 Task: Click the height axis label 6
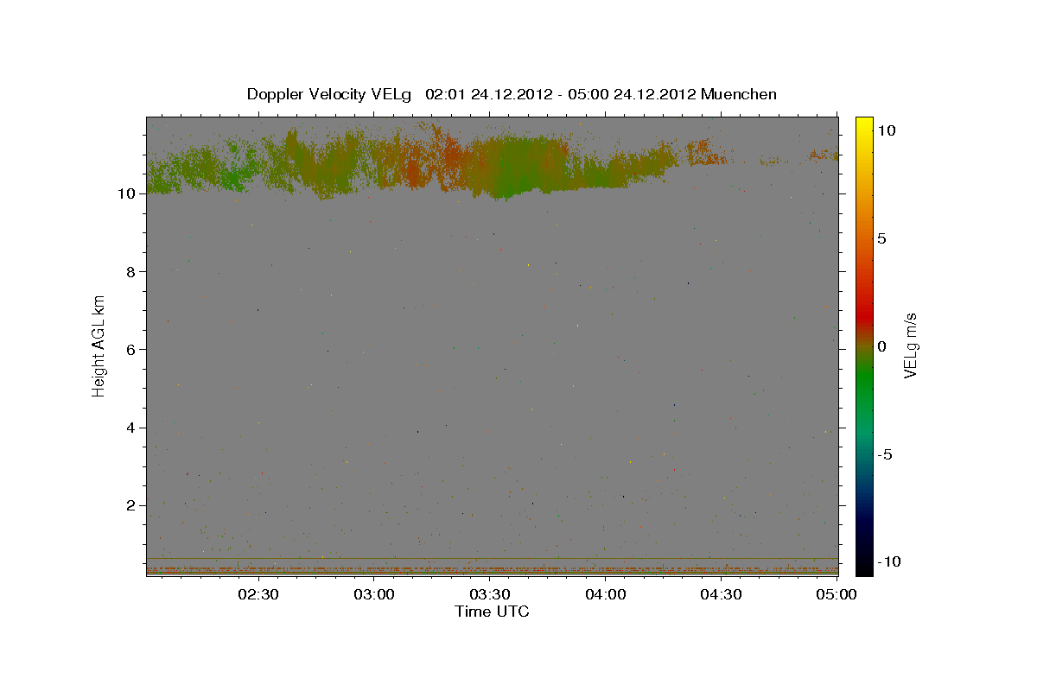(x=131, y=349)
